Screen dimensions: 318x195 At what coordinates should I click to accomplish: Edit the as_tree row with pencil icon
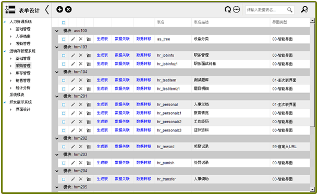pos(73,39)
